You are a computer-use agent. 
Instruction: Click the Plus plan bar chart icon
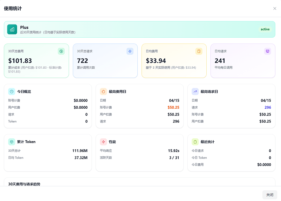coord(12,29)
